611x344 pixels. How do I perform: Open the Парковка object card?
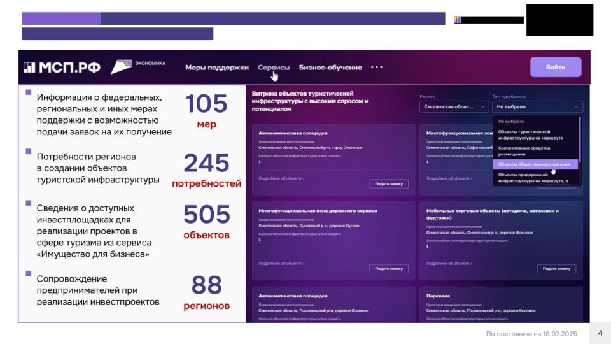click(501, 305)
